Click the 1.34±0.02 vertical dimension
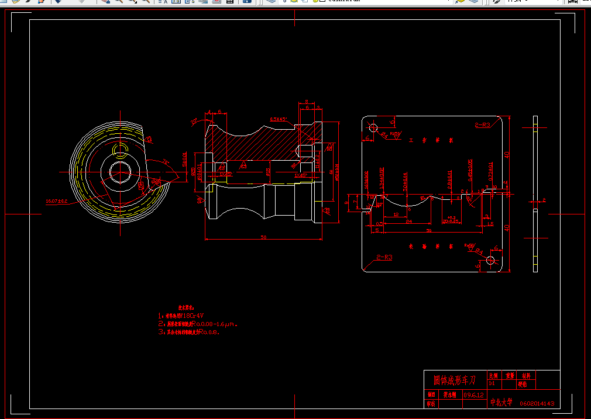591x419 pixels. 382,178
